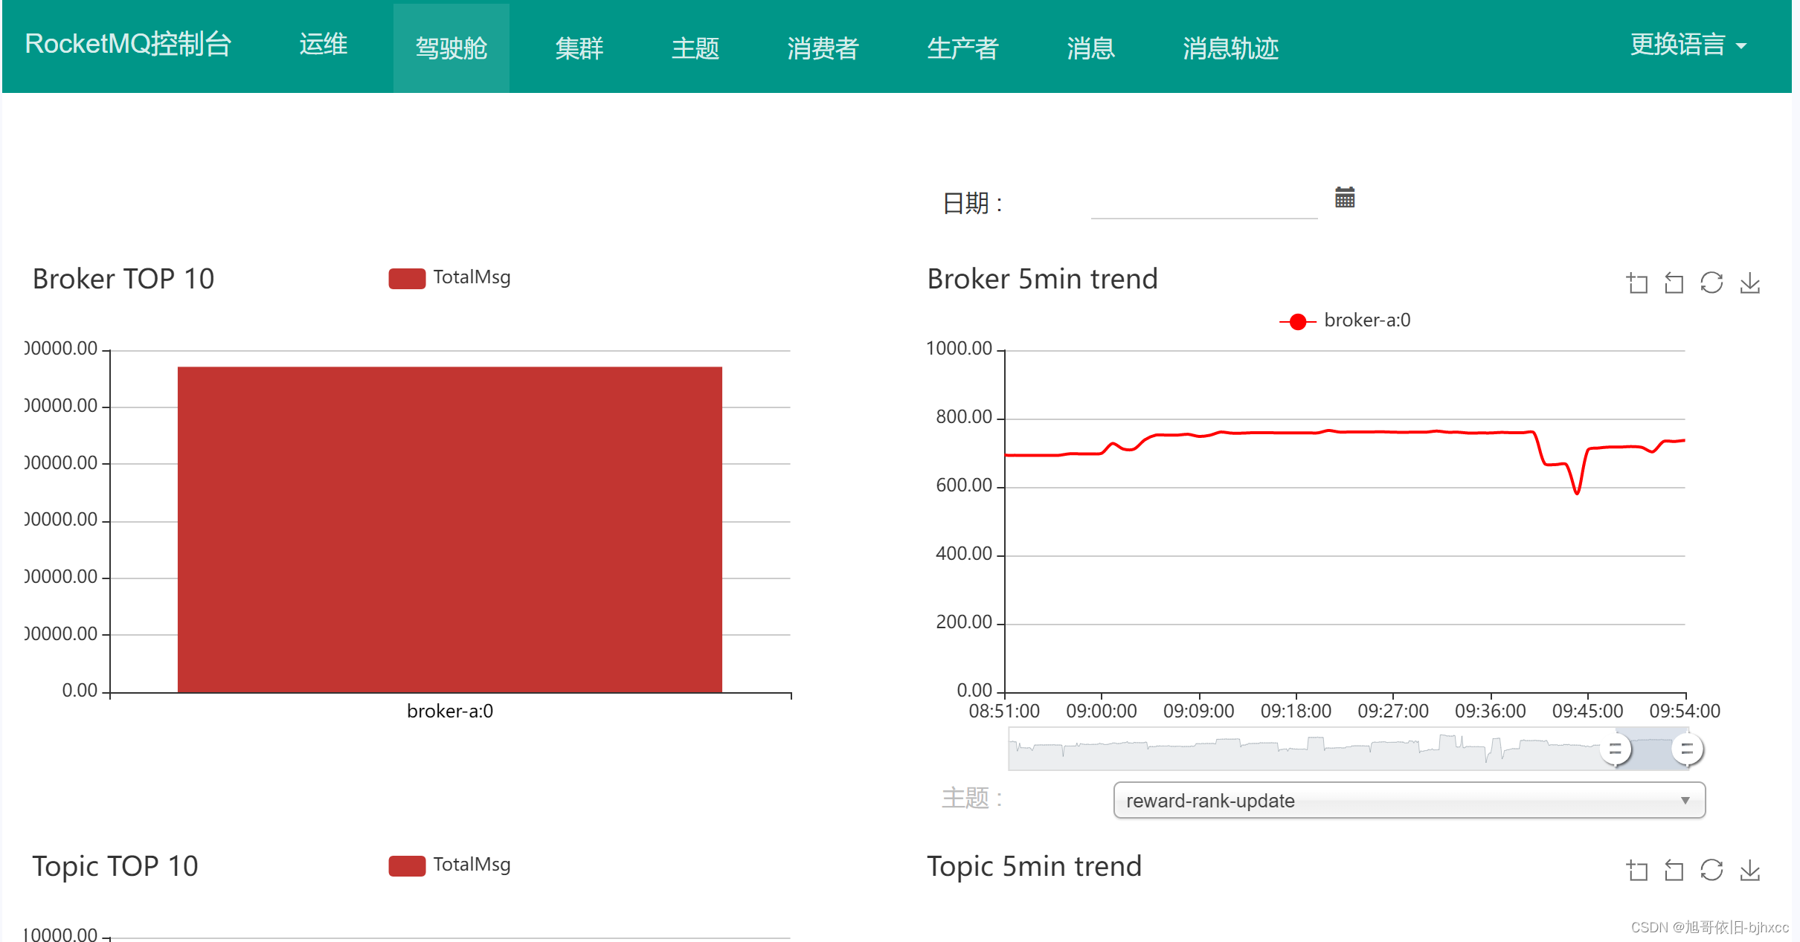The height and width of the screenshot is (942, 1800).
Task: Open the reward-rank-update topic dropdown
Action: 1408,801
